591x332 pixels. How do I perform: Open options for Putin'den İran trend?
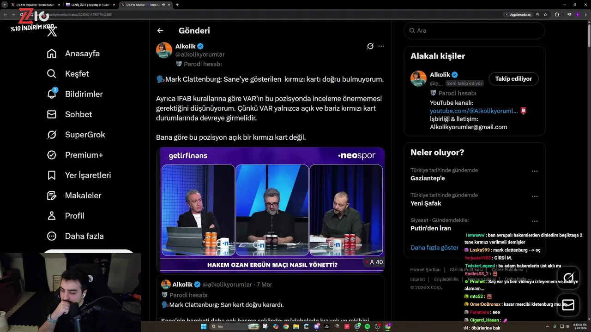pos(535,221)
